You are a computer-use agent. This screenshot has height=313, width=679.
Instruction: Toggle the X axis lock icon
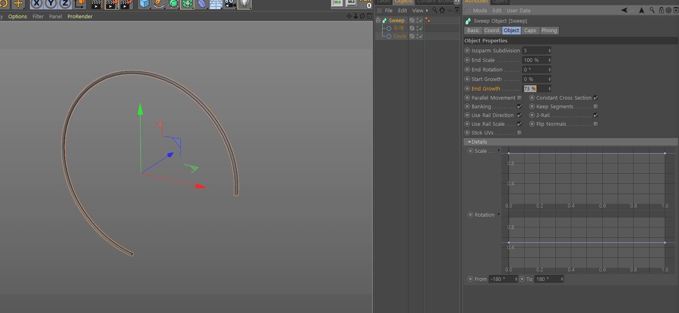(x=37, y=4)
